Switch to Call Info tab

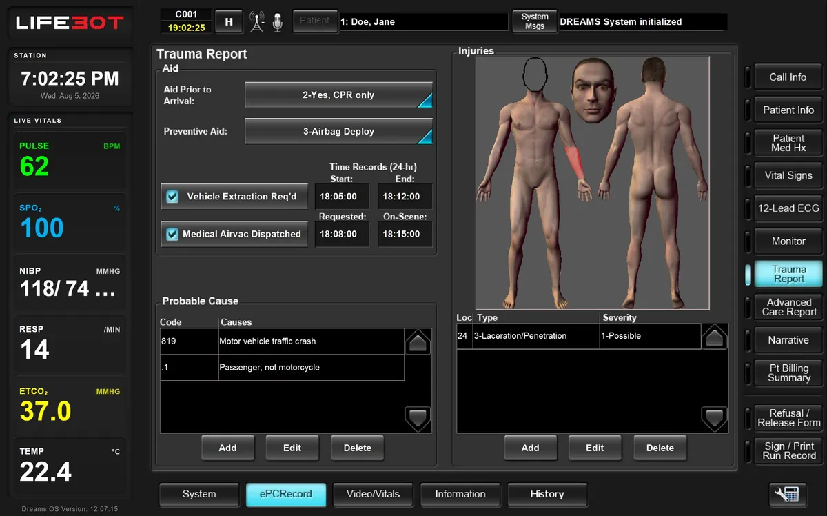(788, 77)
